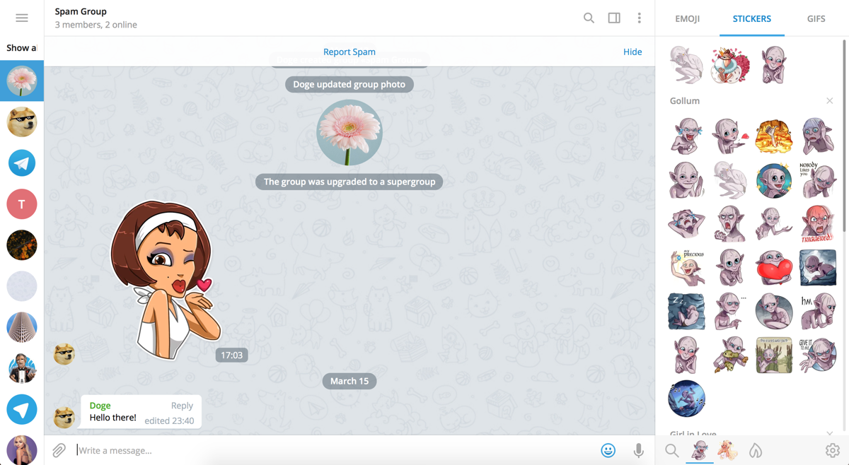849x465 pixels.
Task: Select the flower avatar chat in sidebar
Action: pyautogui.click(x=22, y=81)
